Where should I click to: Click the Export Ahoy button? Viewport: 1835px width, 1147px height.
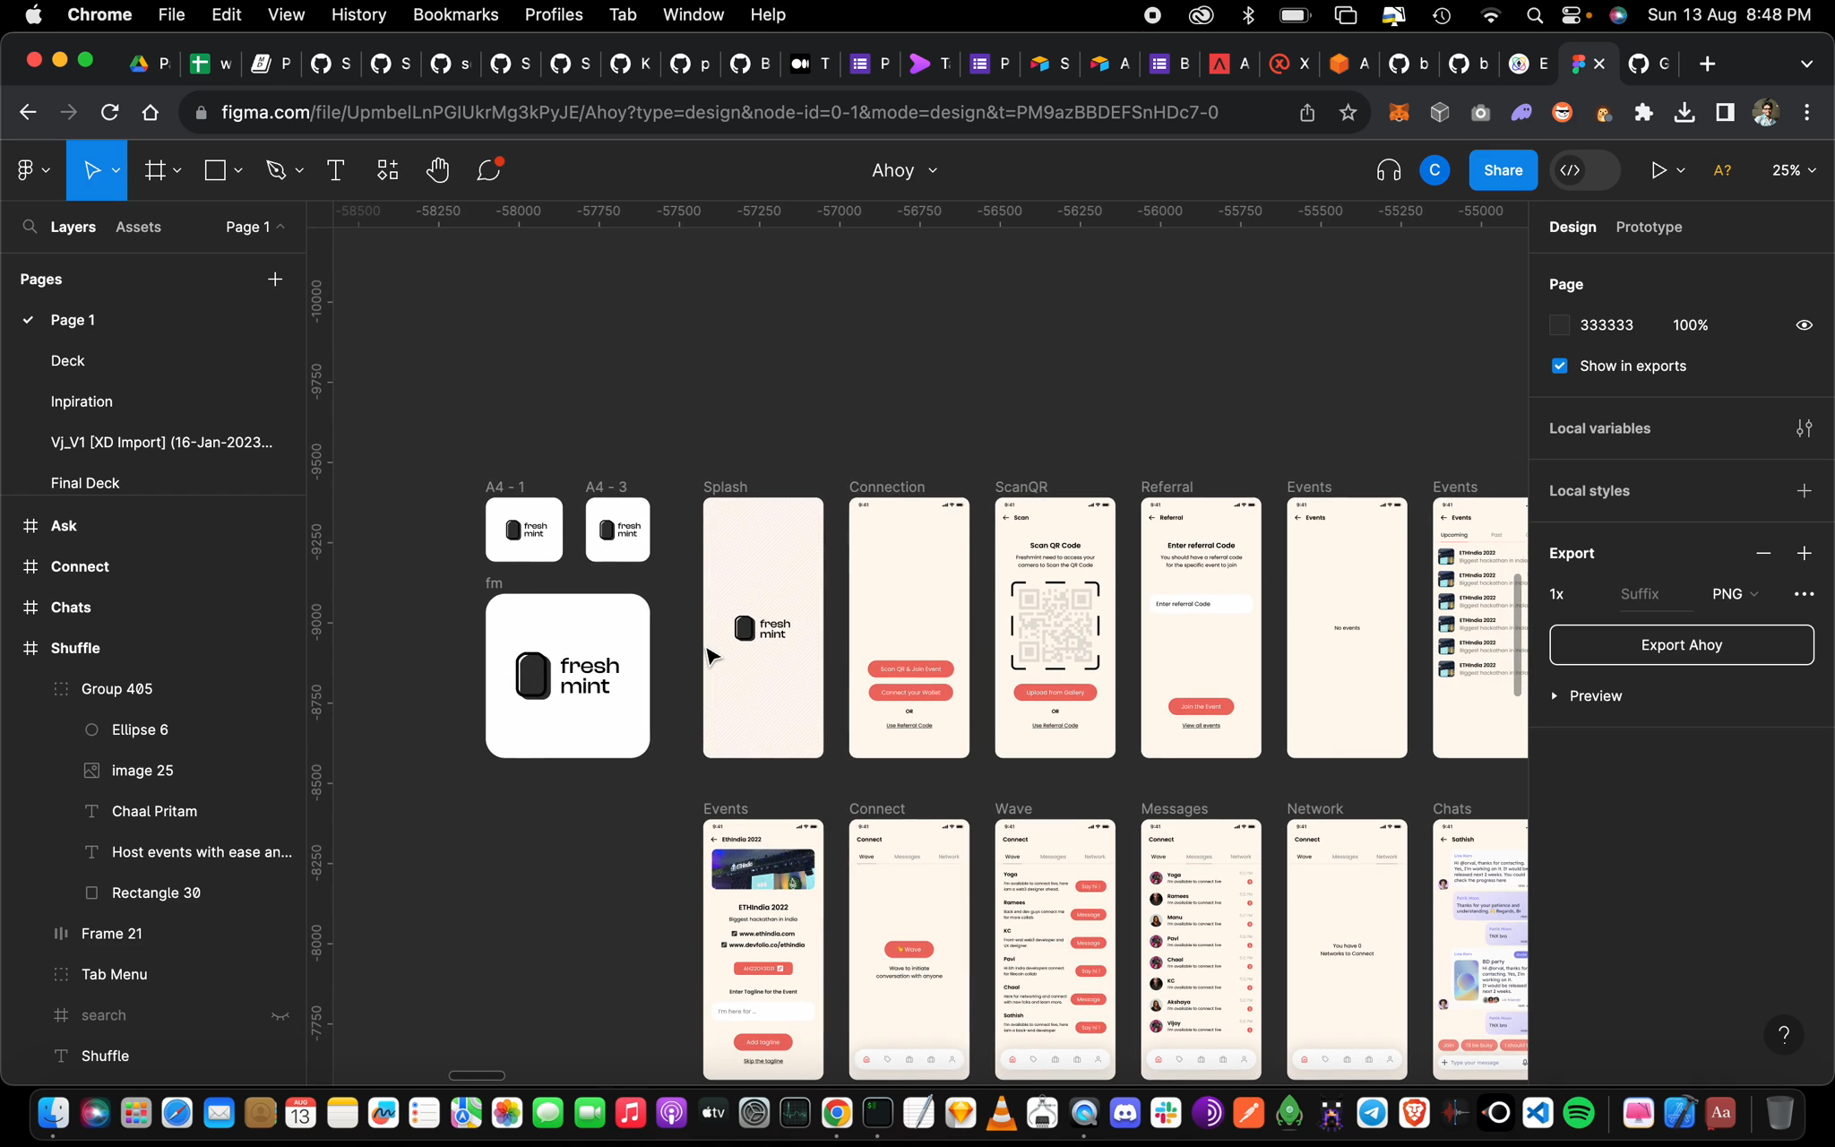point(1681,645)
